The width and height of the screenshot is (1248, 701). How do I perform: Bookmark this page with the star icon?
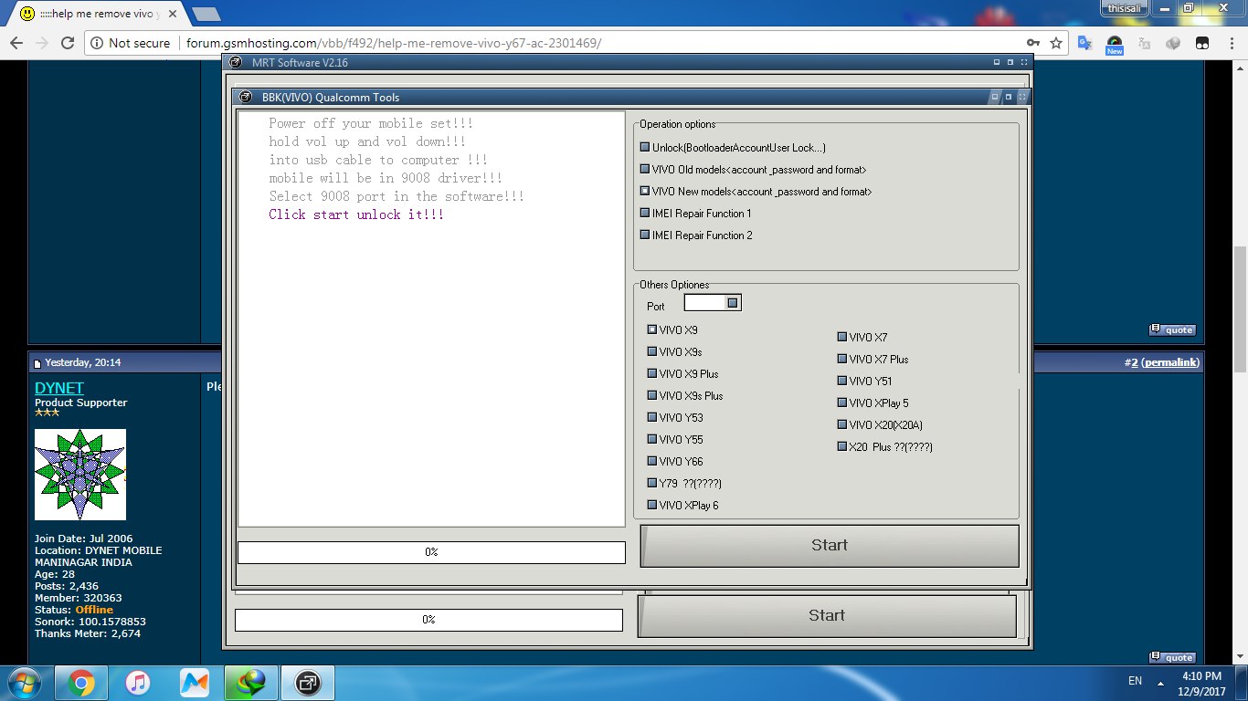click(x=1056, y=43)
